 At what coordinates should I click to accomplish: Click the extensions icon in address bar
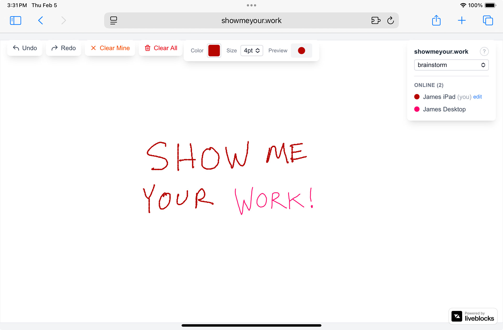(376, 20)
